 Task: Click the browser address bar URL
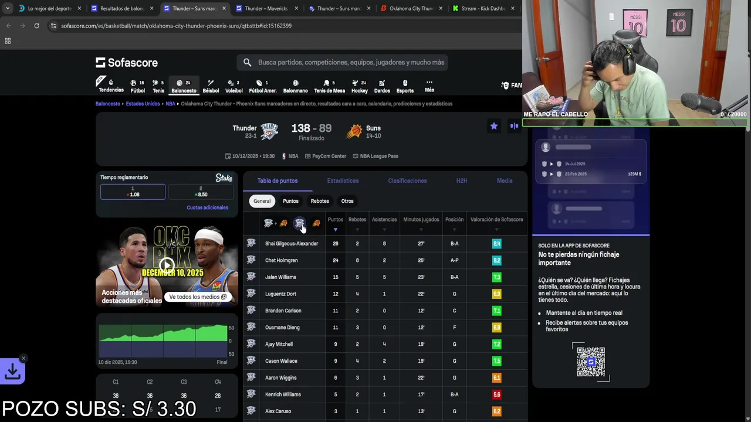point(176,26)
